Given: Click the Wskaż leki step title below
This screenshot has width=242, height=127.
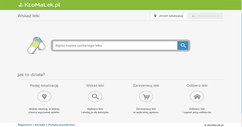Looking at the screenshot, I should click(95, 85).
